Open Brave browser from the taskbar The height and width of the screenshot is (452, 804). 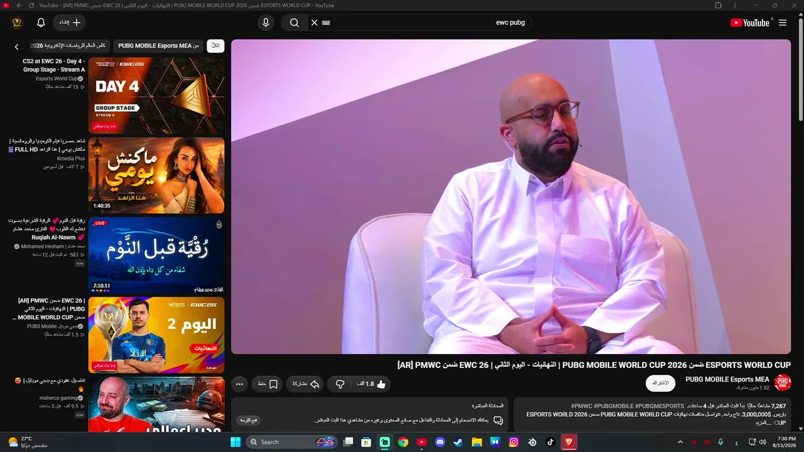569,442
